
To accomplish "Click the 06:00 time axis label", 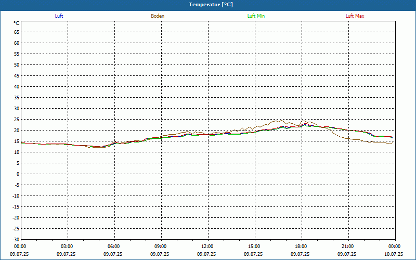I will [x=114, y=246].
